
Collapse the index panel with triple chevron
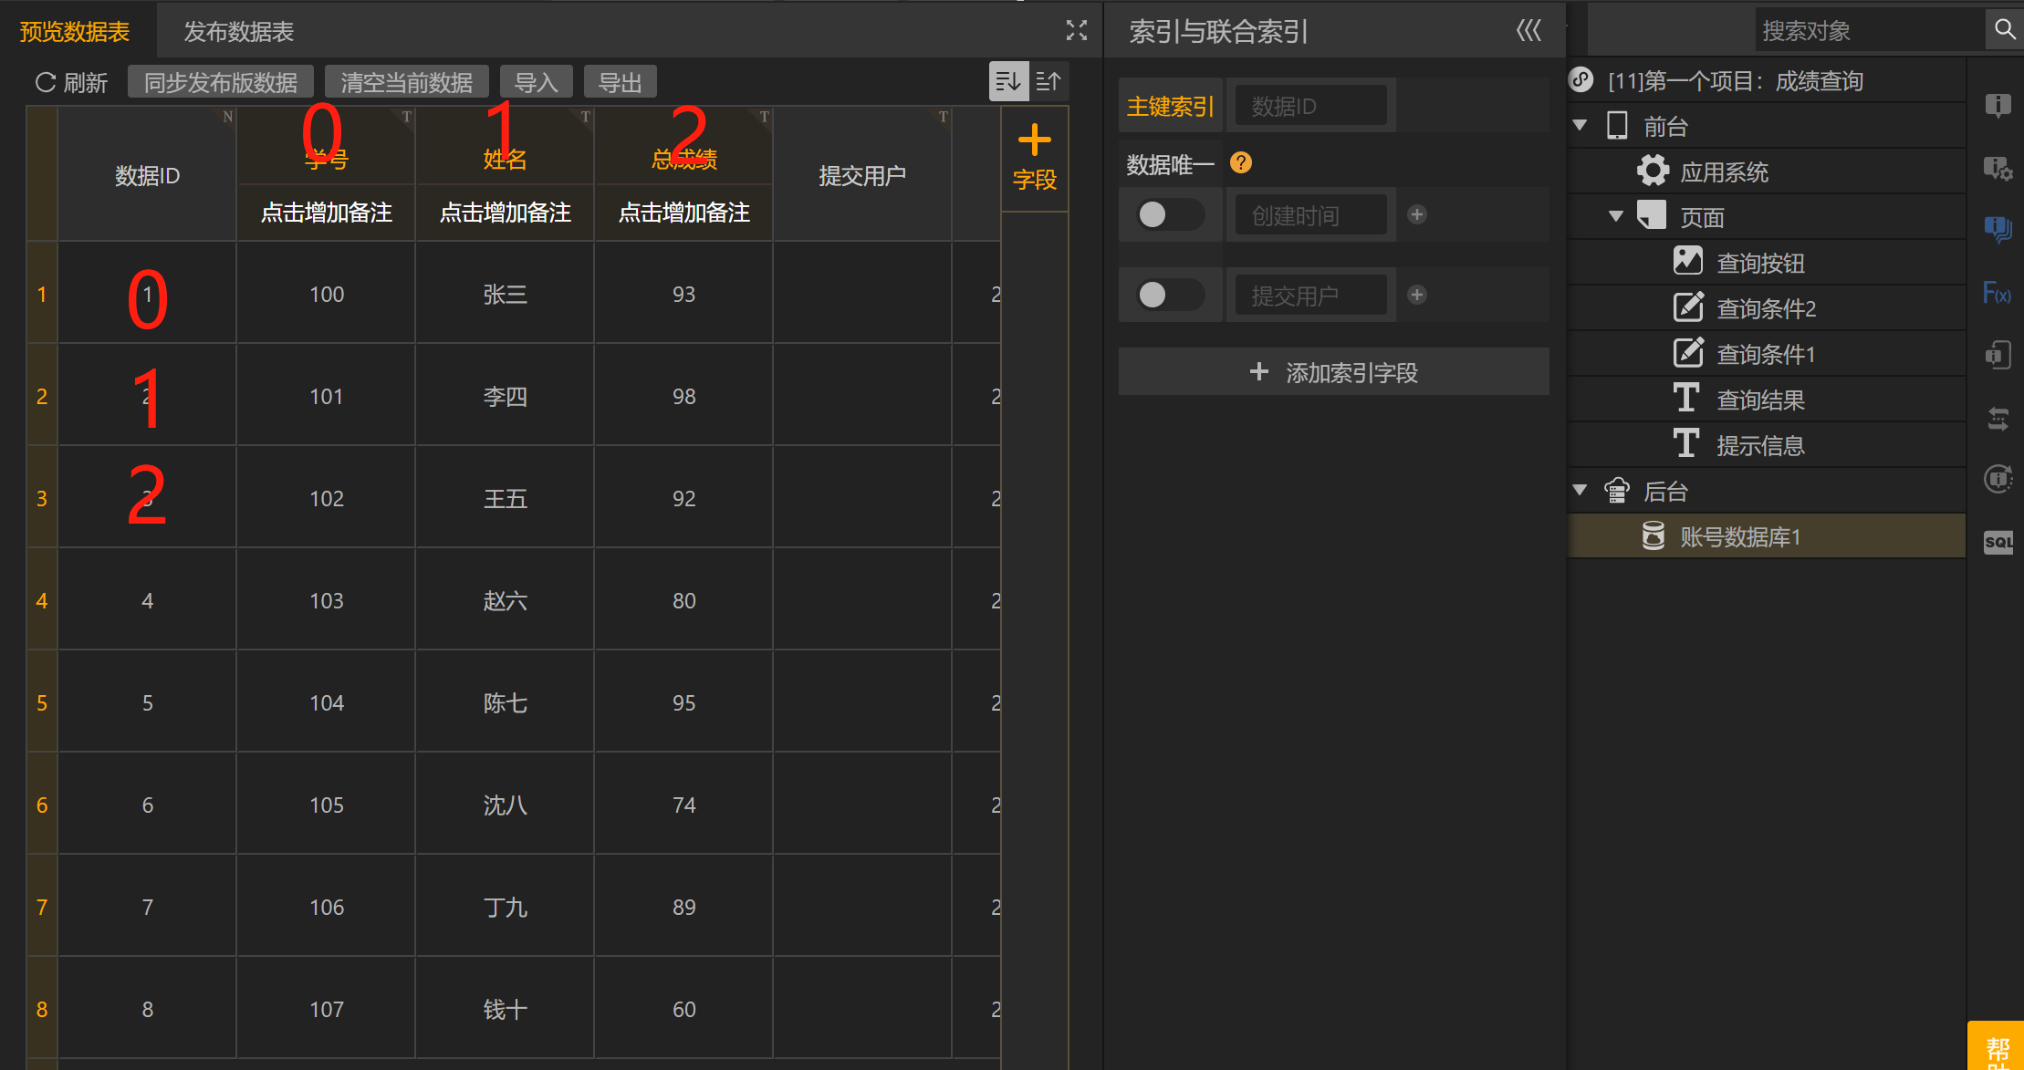[1528, 31]
